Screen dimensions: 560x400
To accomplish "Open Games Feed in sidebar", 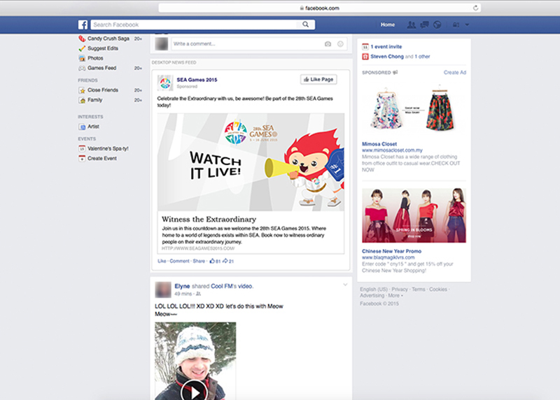I will [x=101, y=68].
